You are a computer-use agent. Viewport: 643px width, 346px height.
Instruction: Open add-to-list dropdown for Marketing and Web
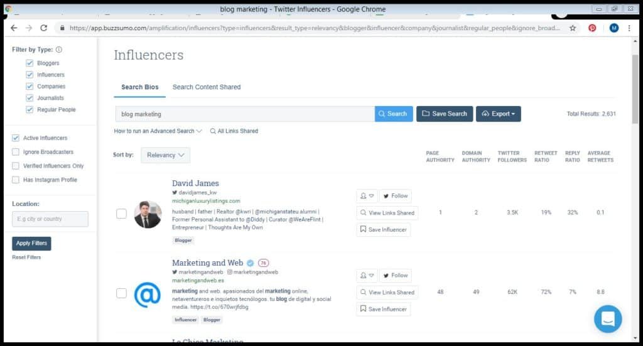point(367,276)
